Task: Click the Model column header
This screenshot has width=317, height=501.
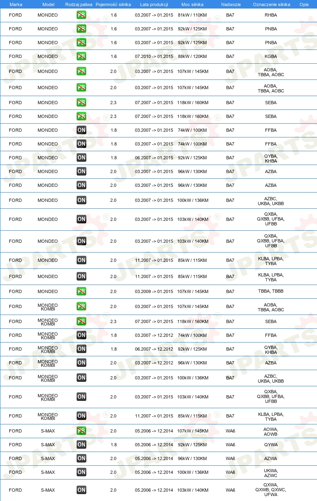Action: point(48,4)
